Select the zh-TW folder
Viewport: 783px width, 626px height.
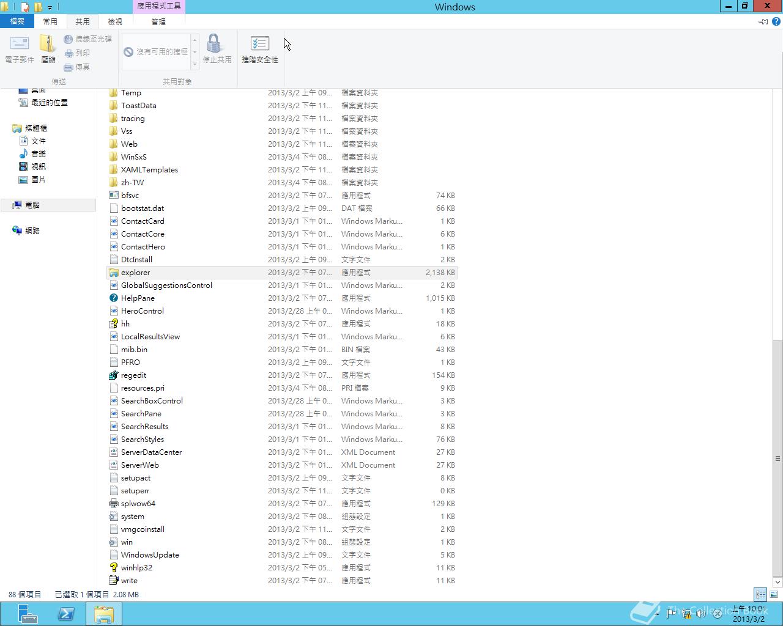point(282,183)
